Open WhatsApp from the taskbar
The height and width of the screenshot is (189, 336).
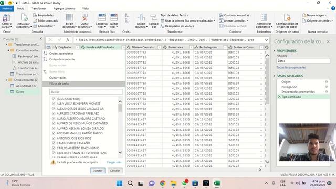coord(184,183)
